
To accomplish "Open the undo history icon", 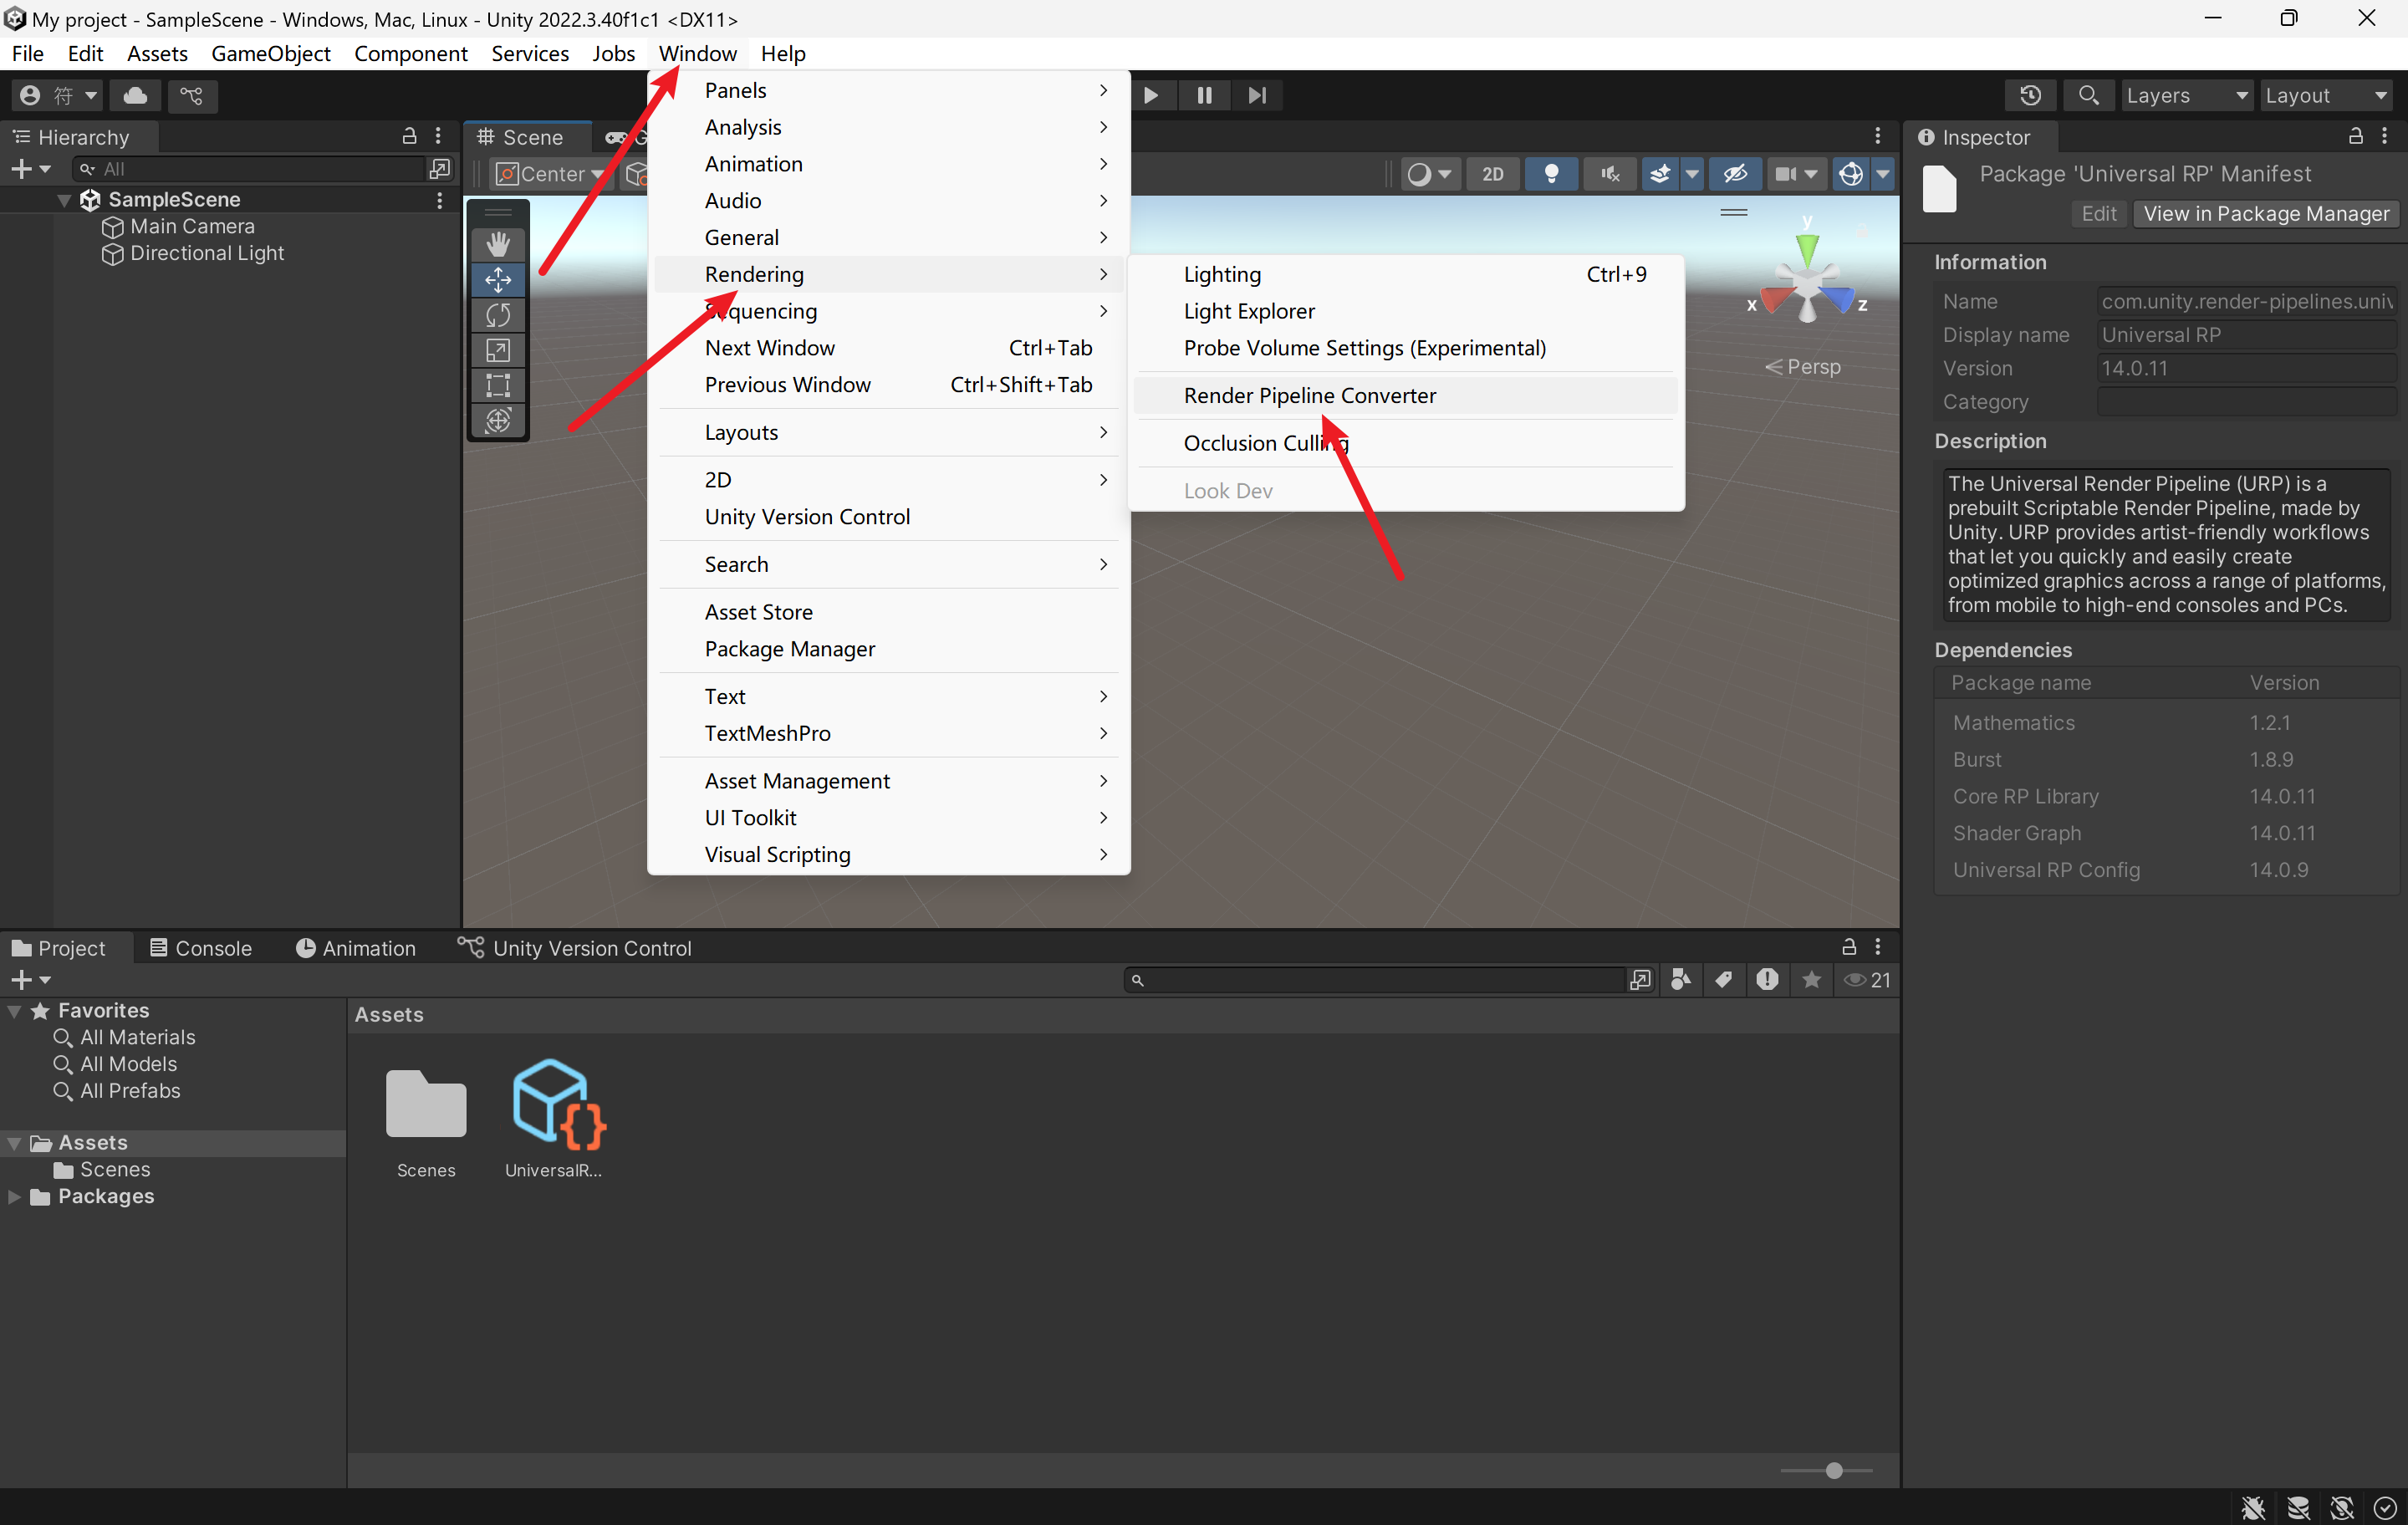I will tap(2030, 95).
